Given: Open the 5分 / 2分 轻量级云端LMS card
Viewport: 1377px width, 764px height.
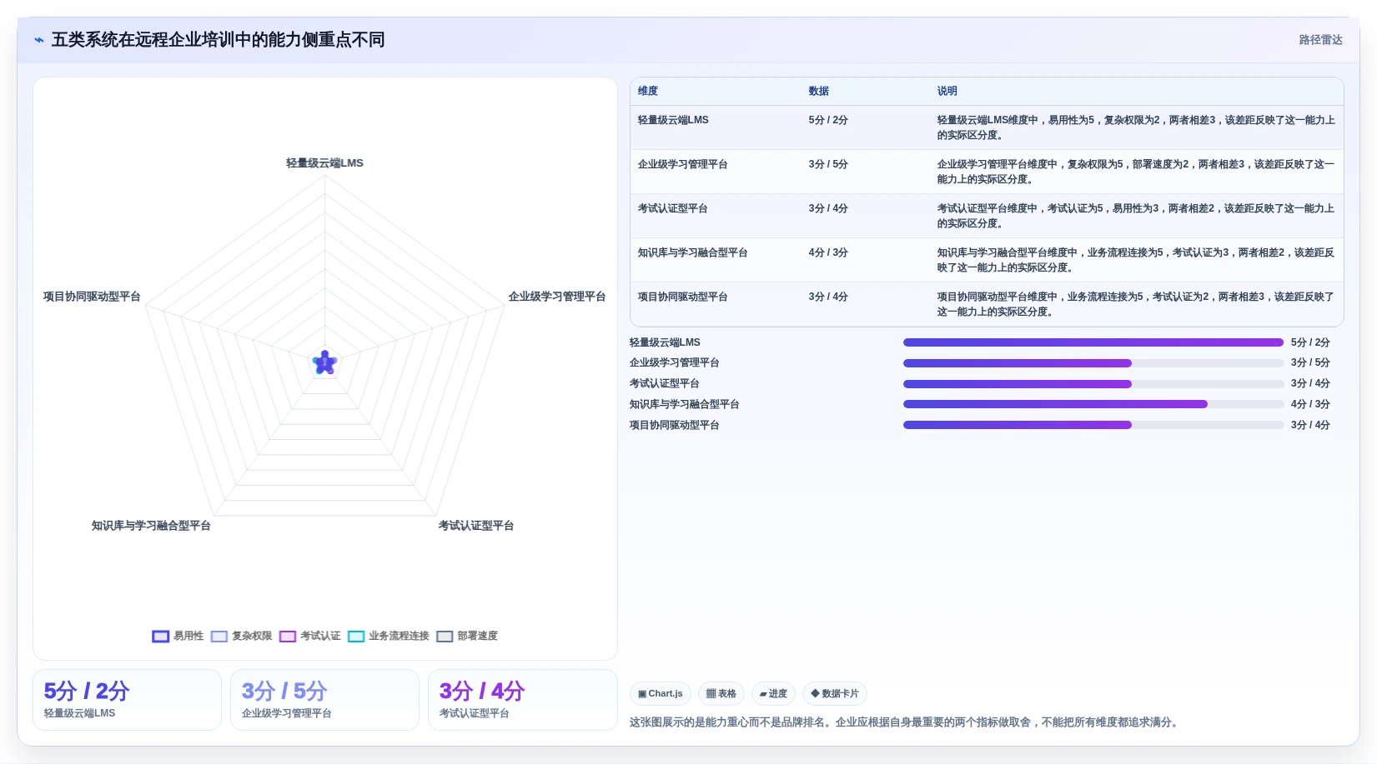Looking at the screenshot, I should pyautogui.click(x=127, y=700).
